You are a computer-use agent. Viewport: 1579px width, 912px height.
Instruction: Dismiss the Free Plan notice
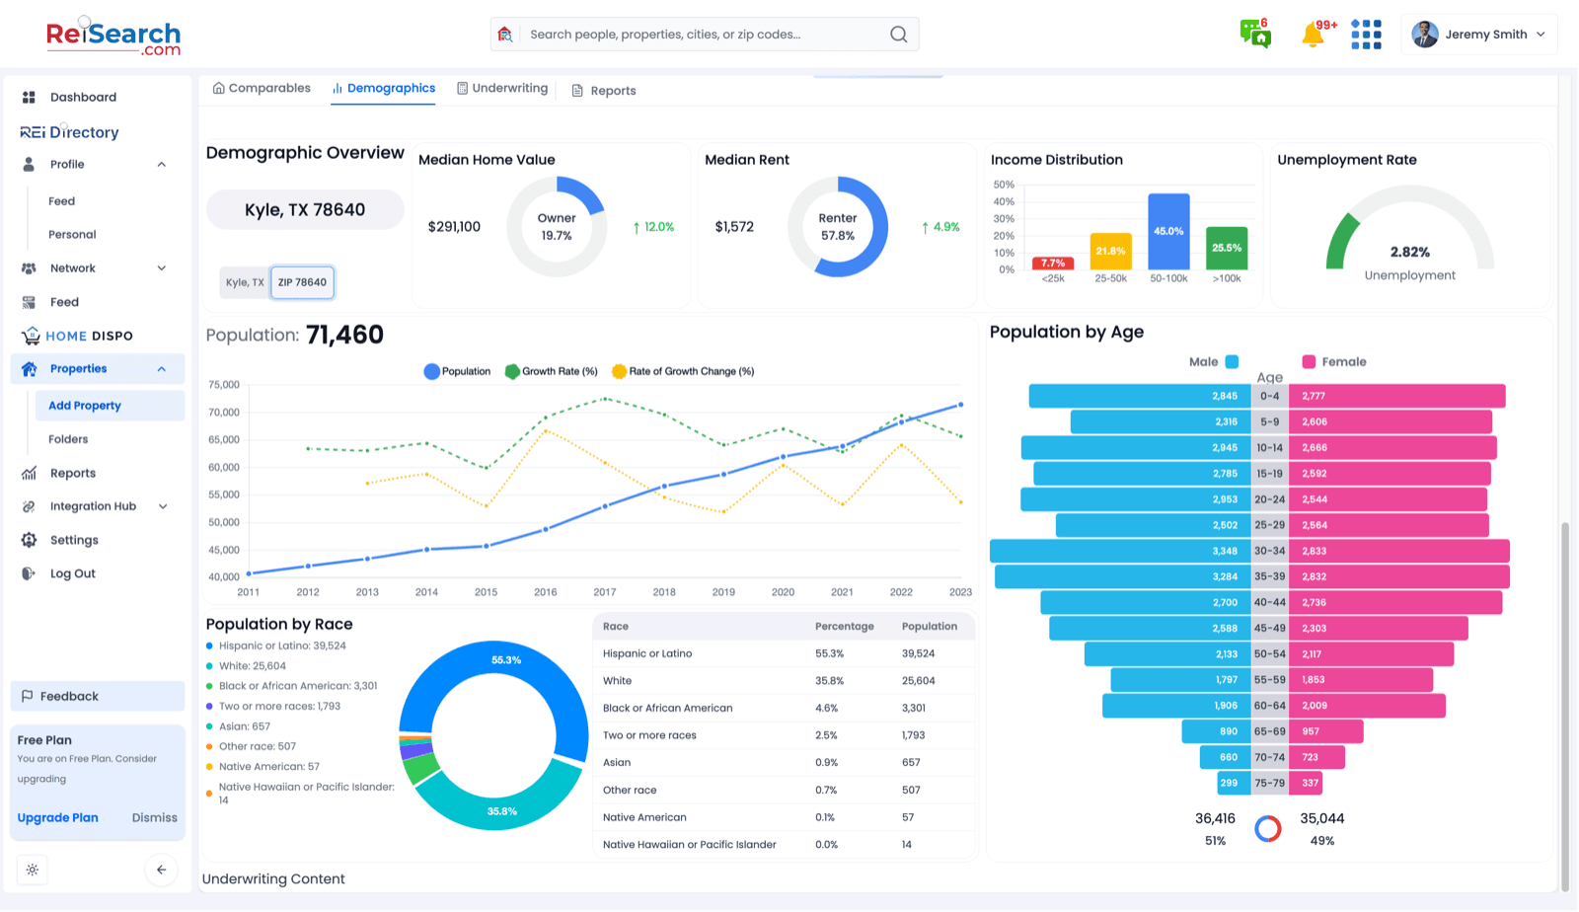(x=155, y=817)
